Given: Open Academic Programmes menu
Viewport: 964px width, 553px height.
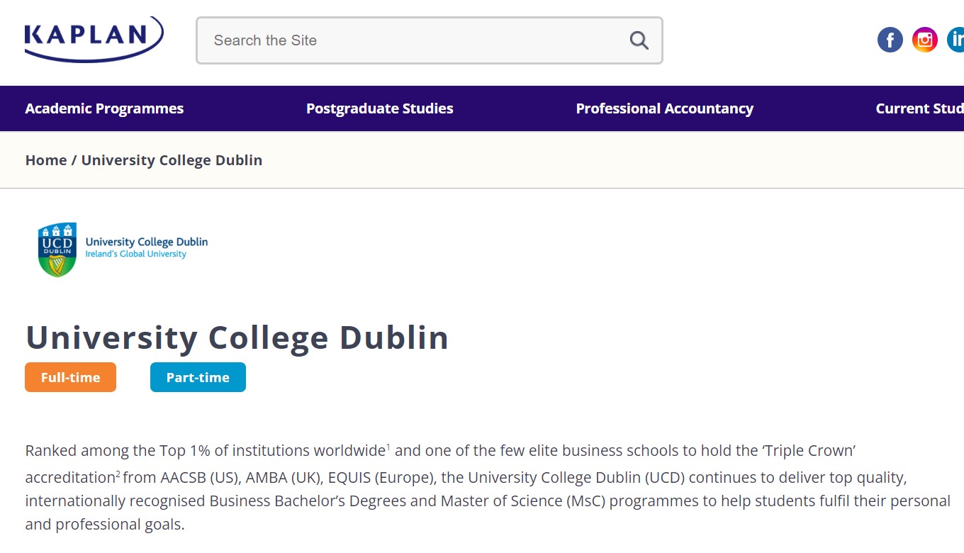Looking at the screenshot, I should point(104,108).
